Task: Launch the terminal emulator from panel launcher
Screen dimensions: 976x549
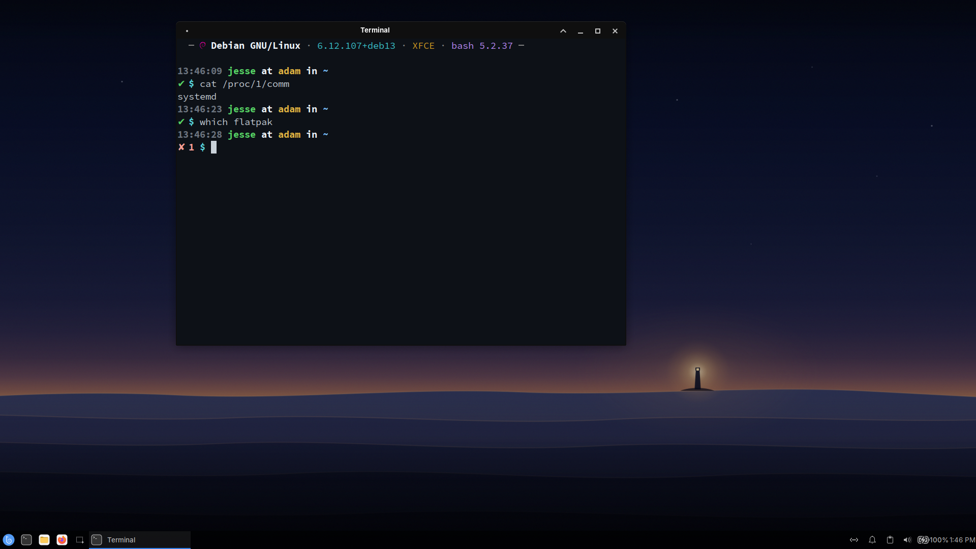Action: coord(26,540)
